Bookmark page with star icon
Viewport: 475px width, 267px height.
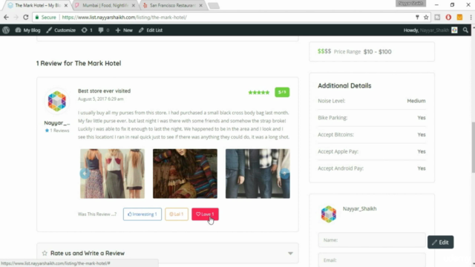point(426,17)
